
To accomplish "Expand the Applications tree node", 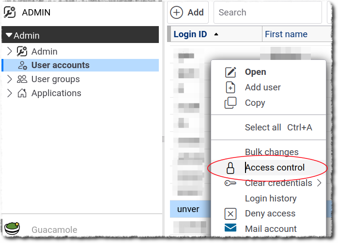I will [10, 93].
